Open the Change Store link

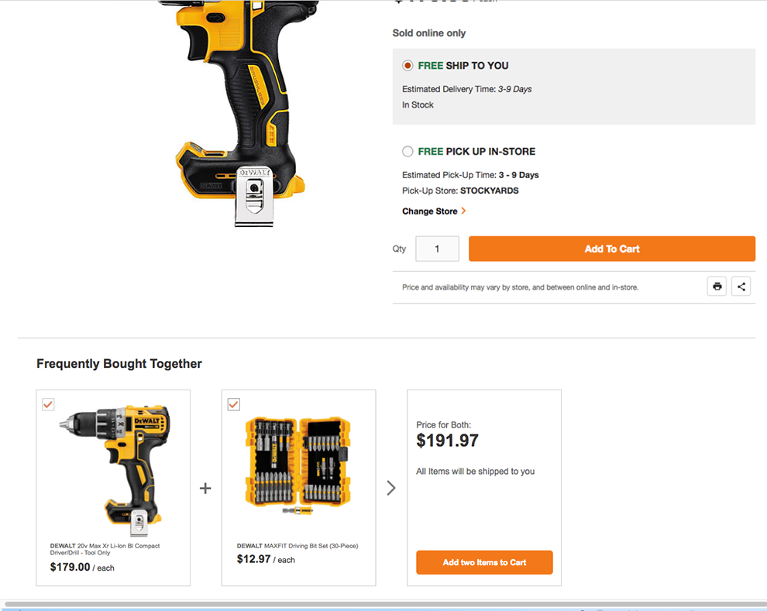429,211
